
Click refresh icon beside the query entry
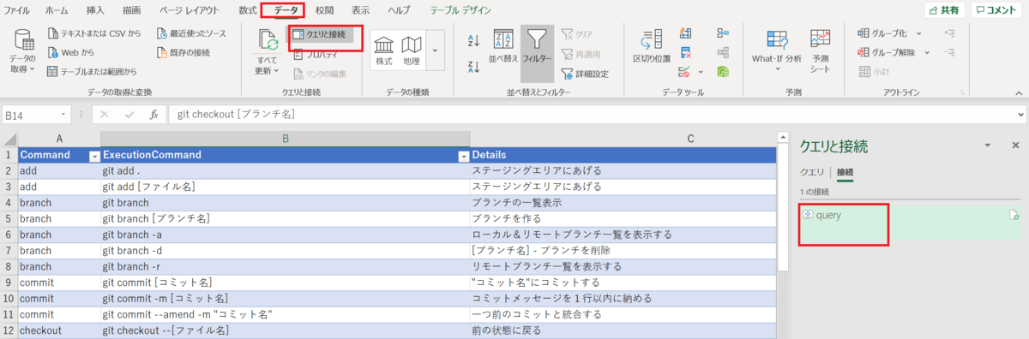click(1014, 215)
